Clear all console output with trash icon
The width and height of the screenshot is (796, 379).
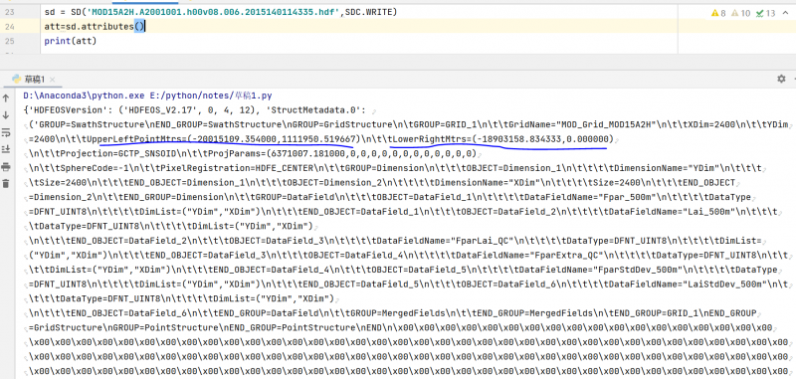click(x=6, y=183)
